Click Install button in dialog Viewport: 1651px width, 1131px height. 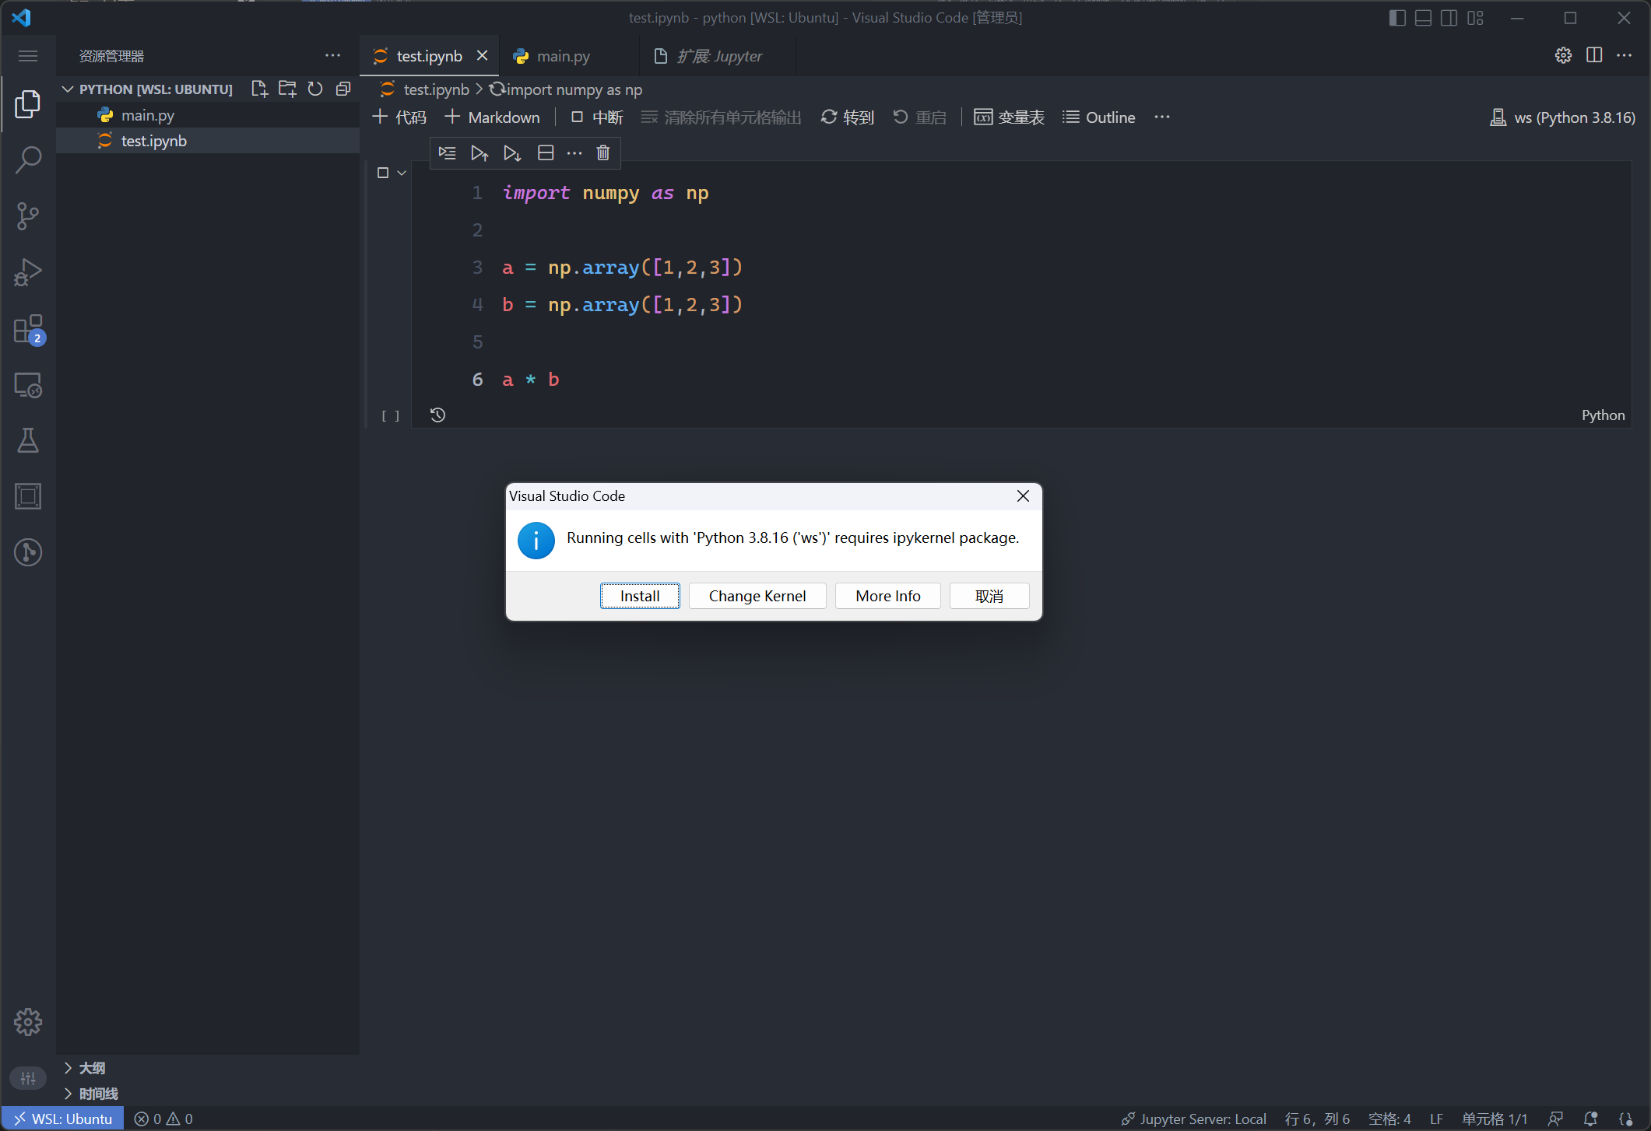click(640, 596)
